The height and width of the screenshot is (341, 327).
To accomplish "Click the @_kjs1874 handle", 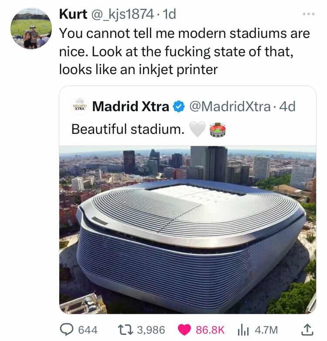I will [x=123, y=14].
